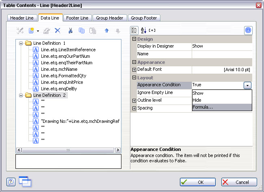Click the edit line pencil icon

(x=20, y=31)
